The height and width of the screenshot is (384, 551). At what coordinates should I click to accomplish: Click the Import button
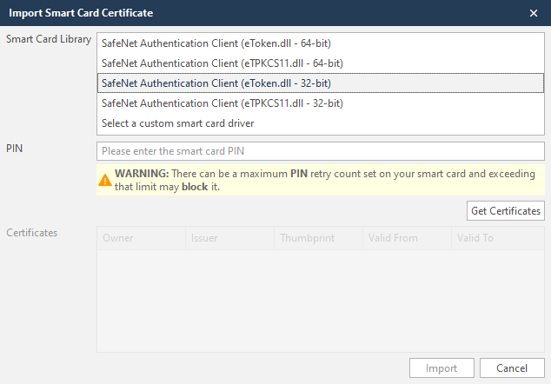click(x=441, y=367)
